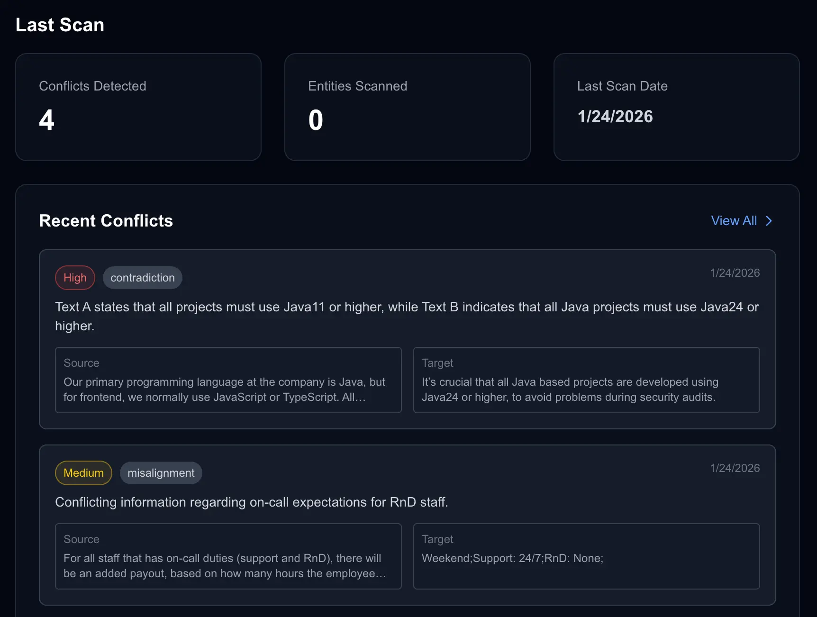Select the High severity badge

click(75, 278)
